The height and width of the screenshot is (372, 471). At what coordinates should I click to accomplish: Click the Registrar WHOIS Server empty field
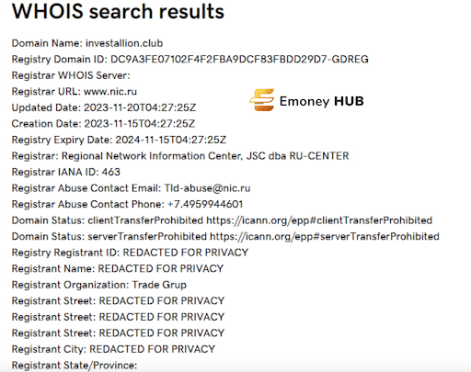71,75
